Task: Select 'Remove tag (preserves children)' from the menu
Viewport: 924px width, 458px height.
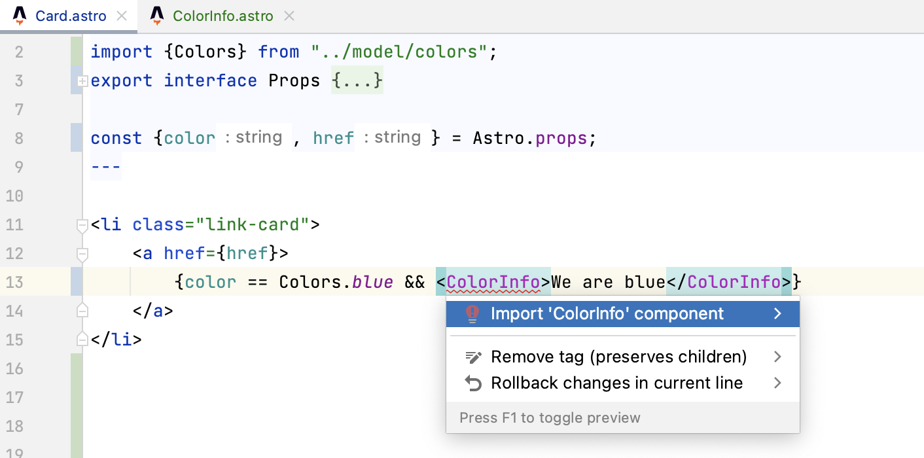Action: [618, 356]
